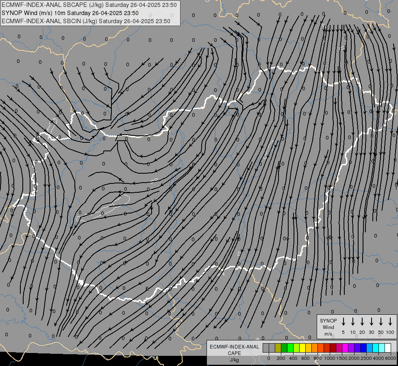Viewport: 398px width, 366px height.
Task: Click the 30 m/s wind legend arrow
Action: (371, 321)
